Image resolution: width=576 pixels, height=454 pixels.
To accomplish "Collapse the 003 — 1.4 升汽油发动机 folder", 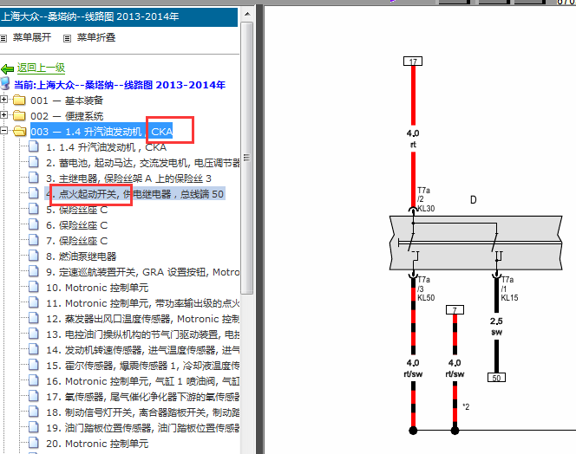I will (3, 130).
